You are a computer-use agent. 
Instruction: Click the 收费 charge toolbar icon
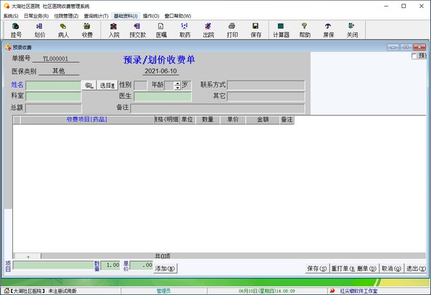click(x=87, y=29)
